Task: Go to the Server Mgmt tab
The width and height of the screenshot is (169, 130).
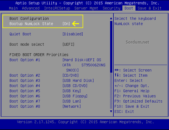Action: 86,8
